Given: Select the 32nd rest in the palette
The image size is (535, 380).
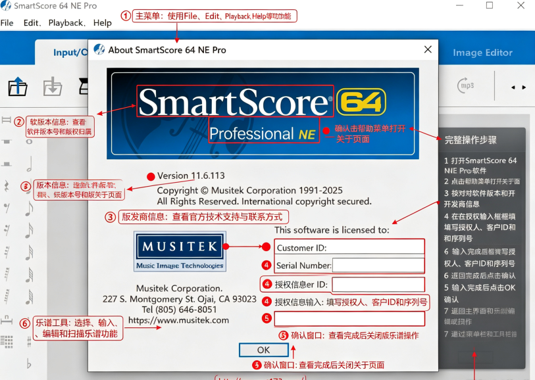Looking at the screenshot, I should tap(6, 252).
